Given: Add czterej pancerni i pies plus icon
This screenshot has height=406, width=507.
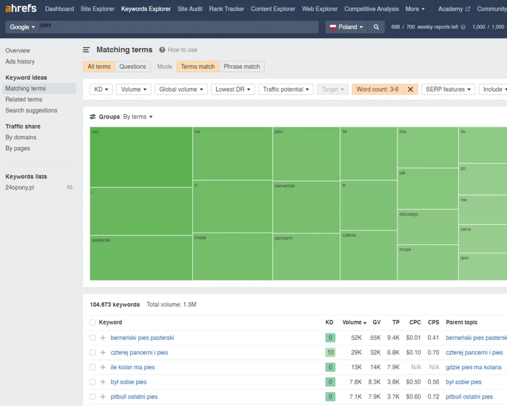Looking at the screenshot, I should click(x=103, y=352).
